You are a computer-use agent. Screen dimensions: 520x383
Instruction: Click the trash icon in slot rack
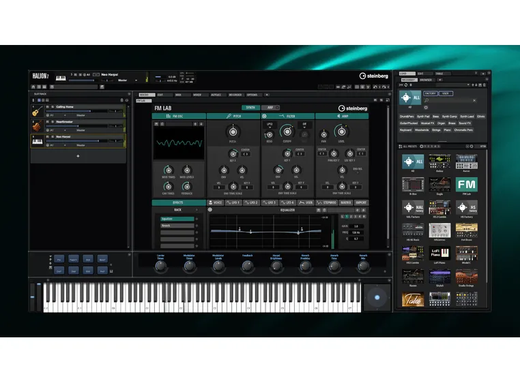pos(121,100)
